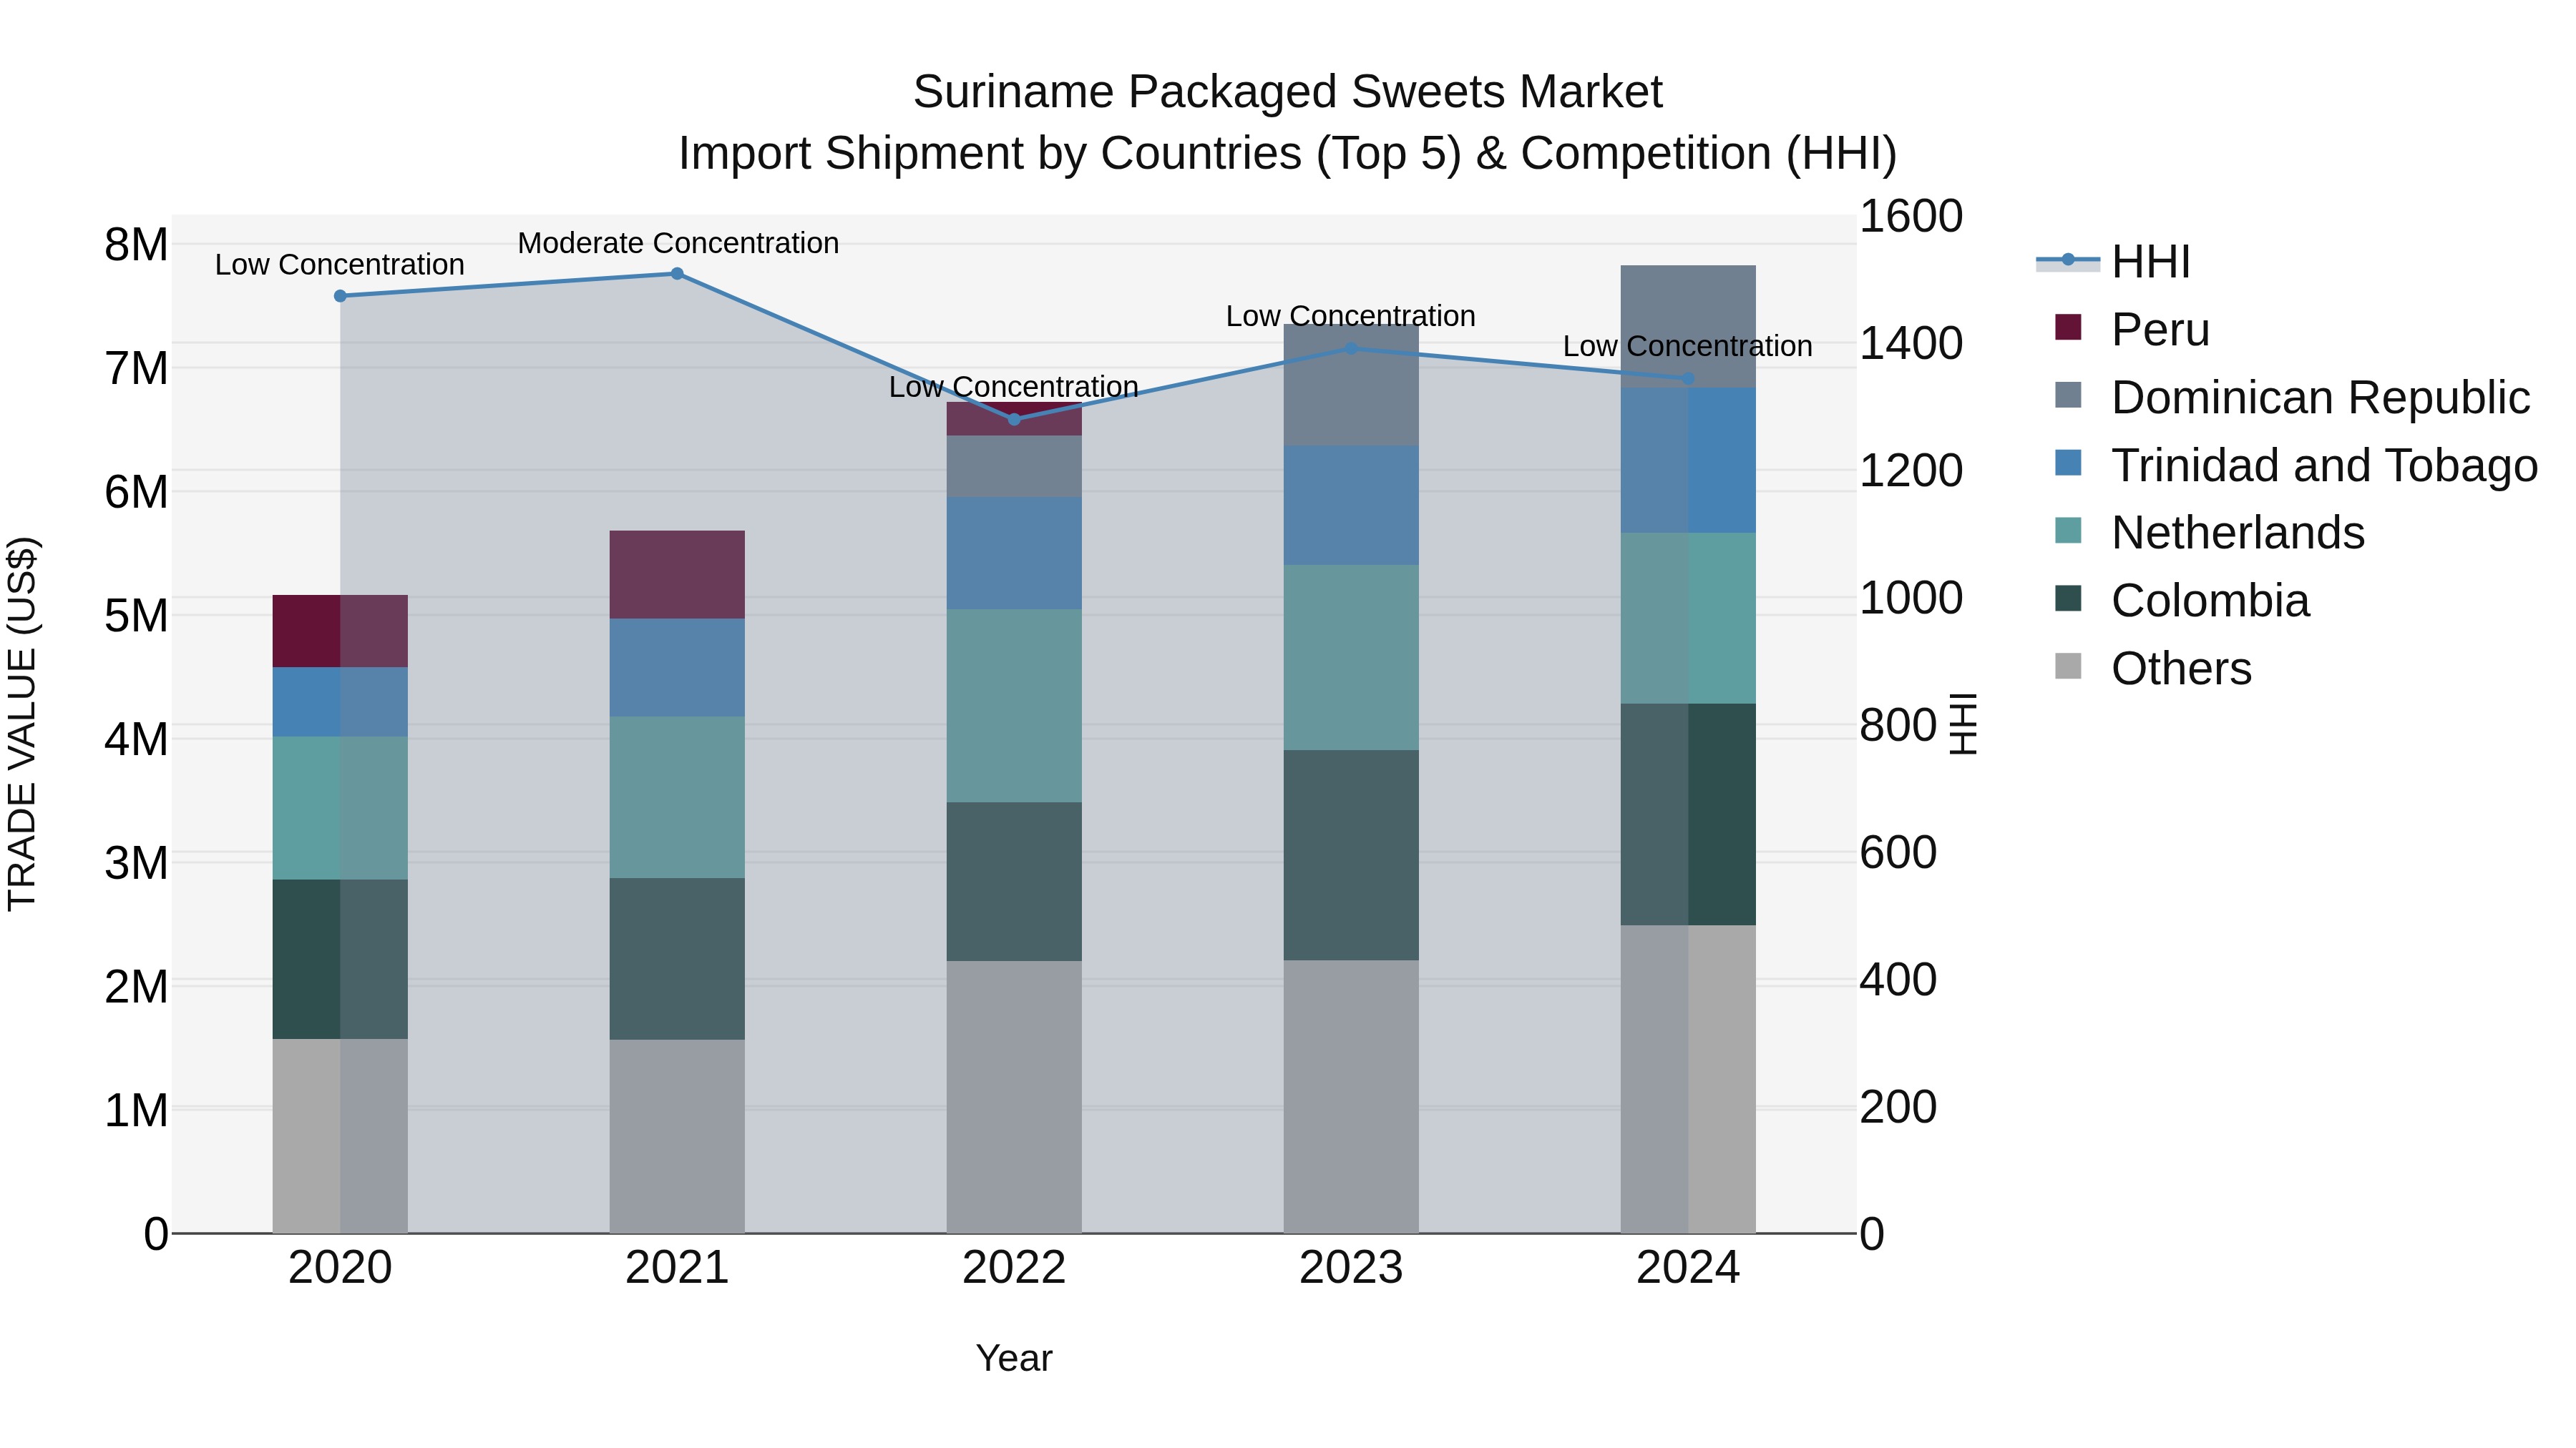
Task: Click the Peru segment of the 2021 bar
Action: point(677,575)
